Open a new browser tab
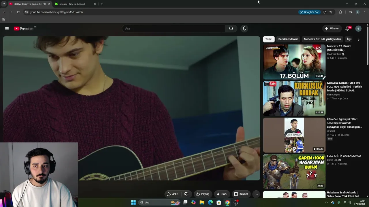Screen dimensions: 369x207 [x=102, y=4]
